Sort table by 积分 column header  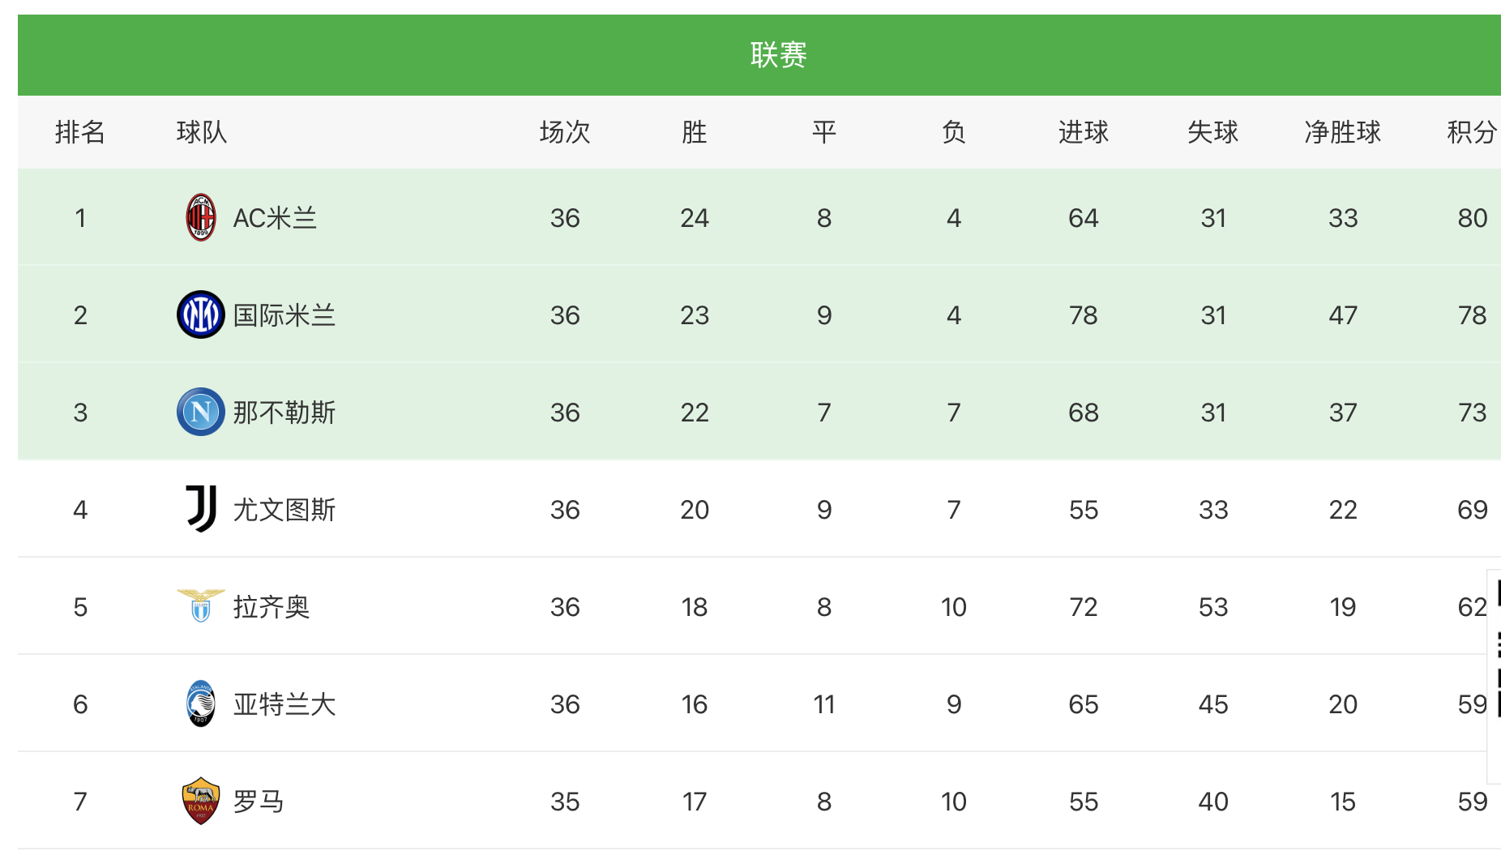click(1471, 132)
